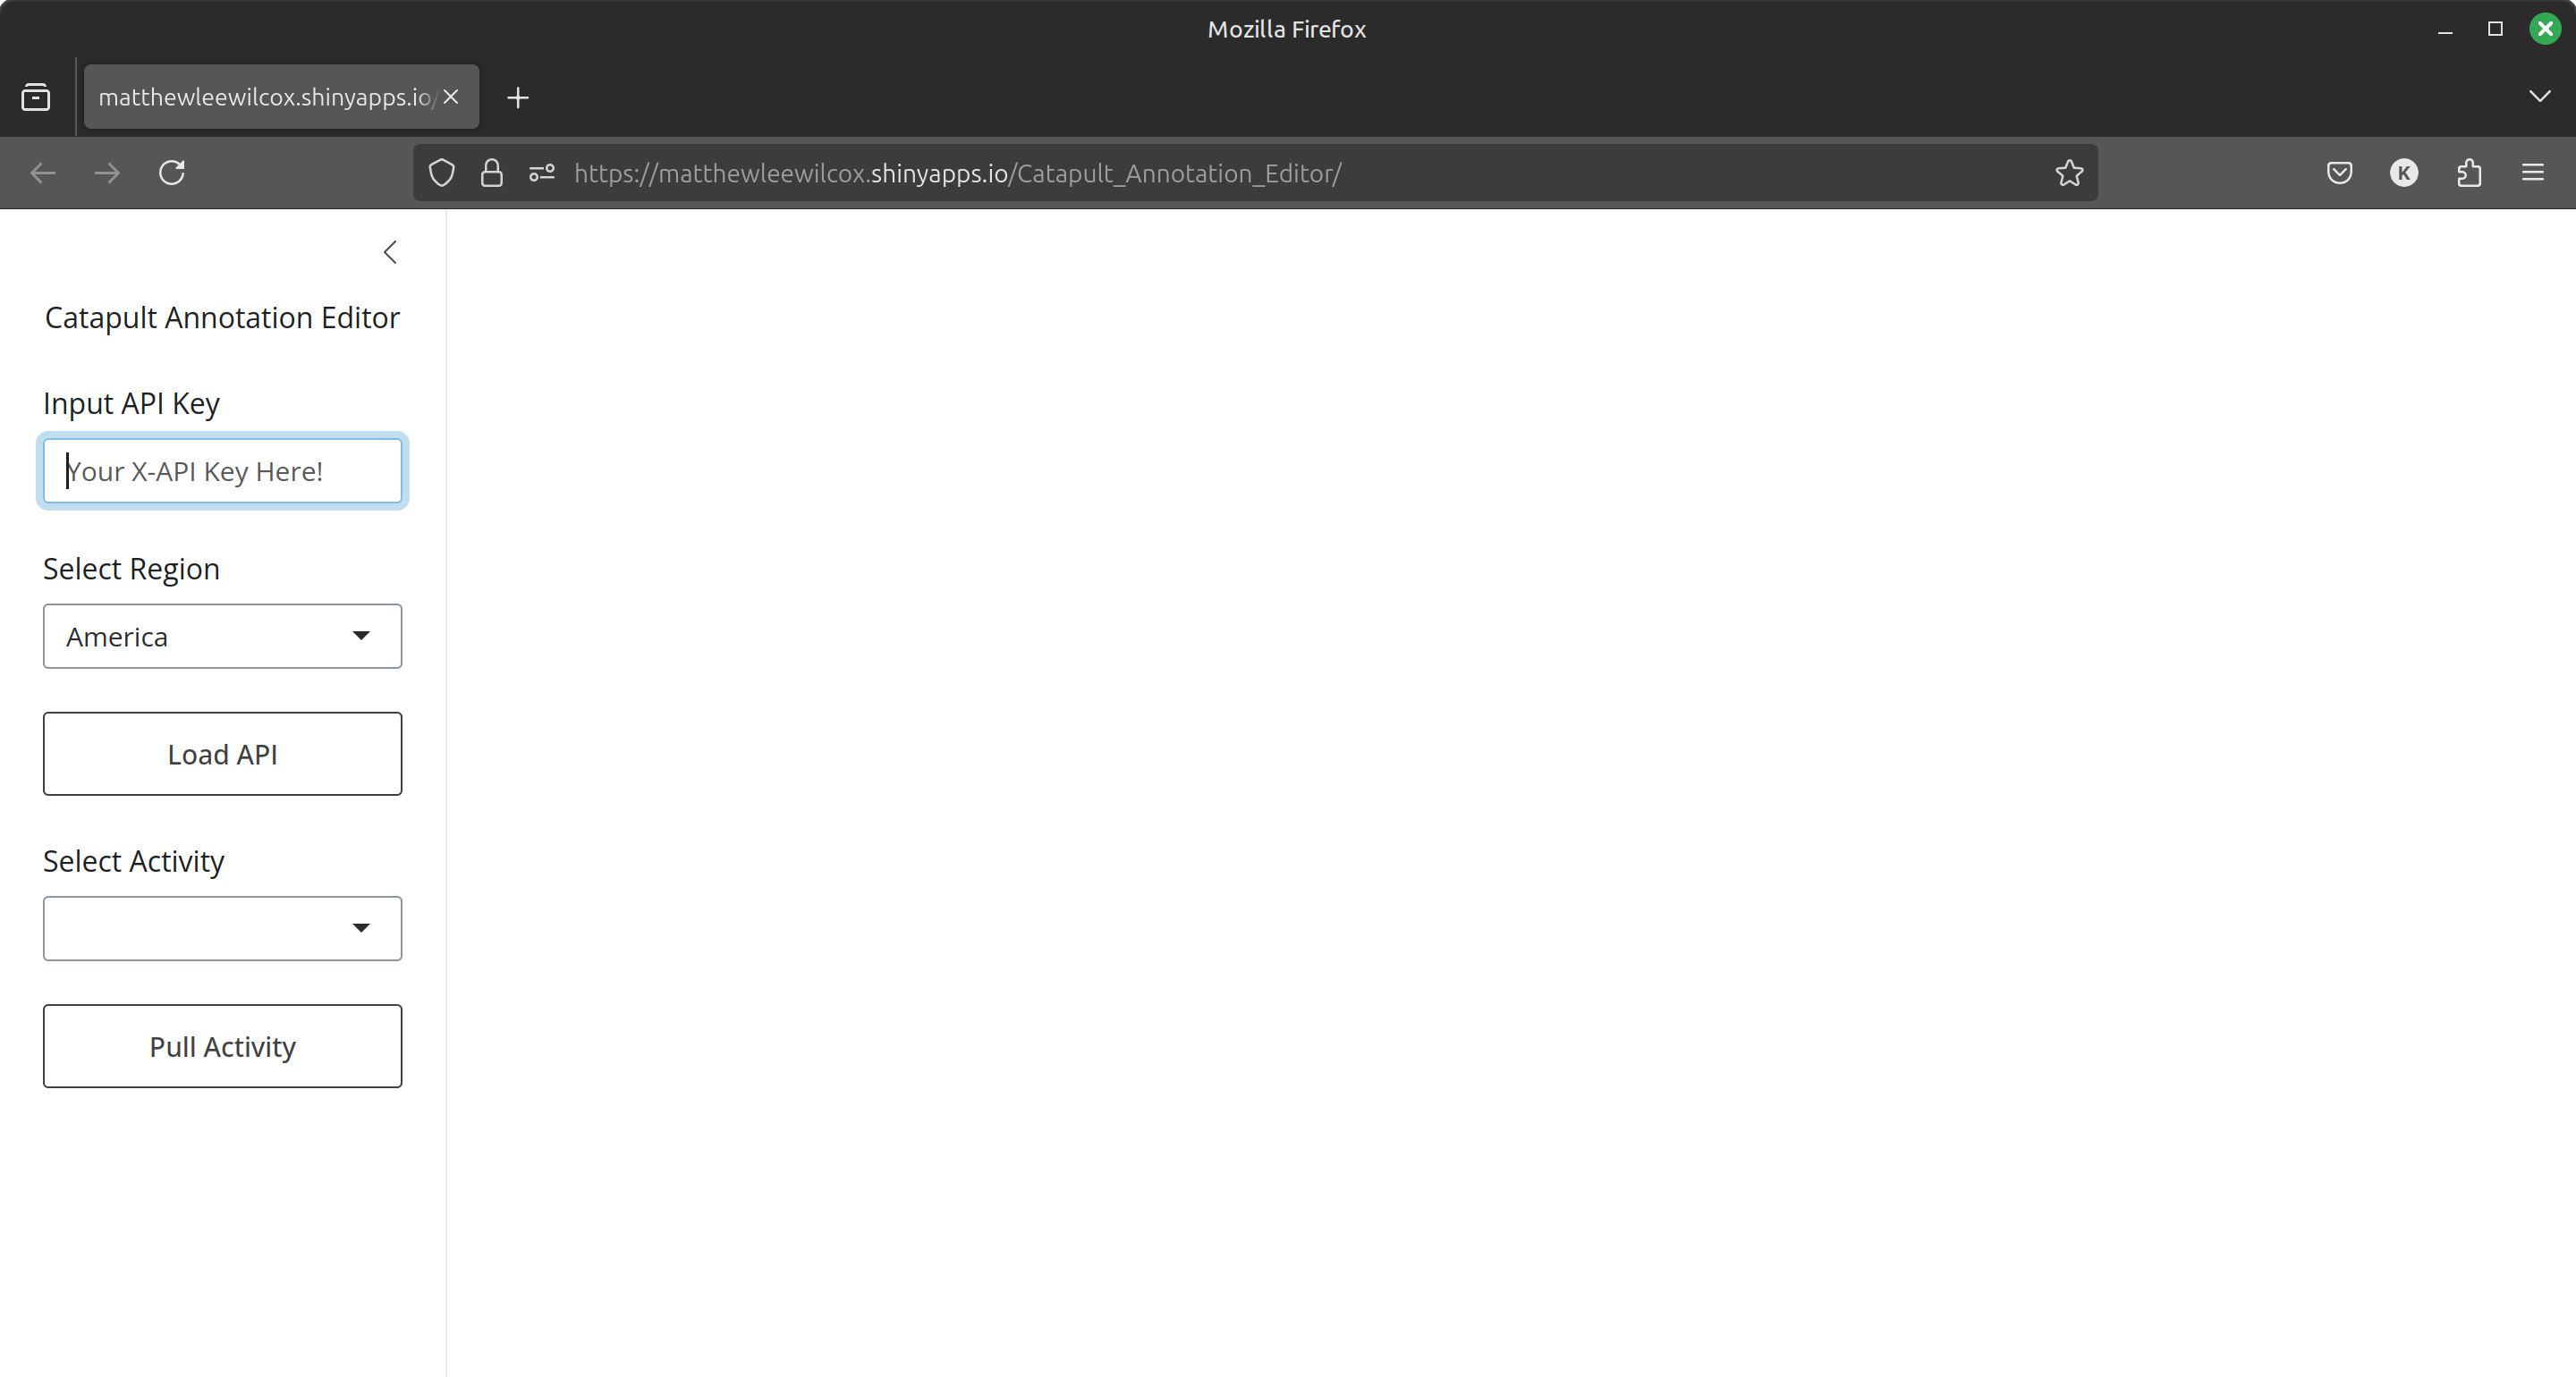The image size is (2576, 1377).
Task: Click the account avatar icon
Action: (2404, 173)
